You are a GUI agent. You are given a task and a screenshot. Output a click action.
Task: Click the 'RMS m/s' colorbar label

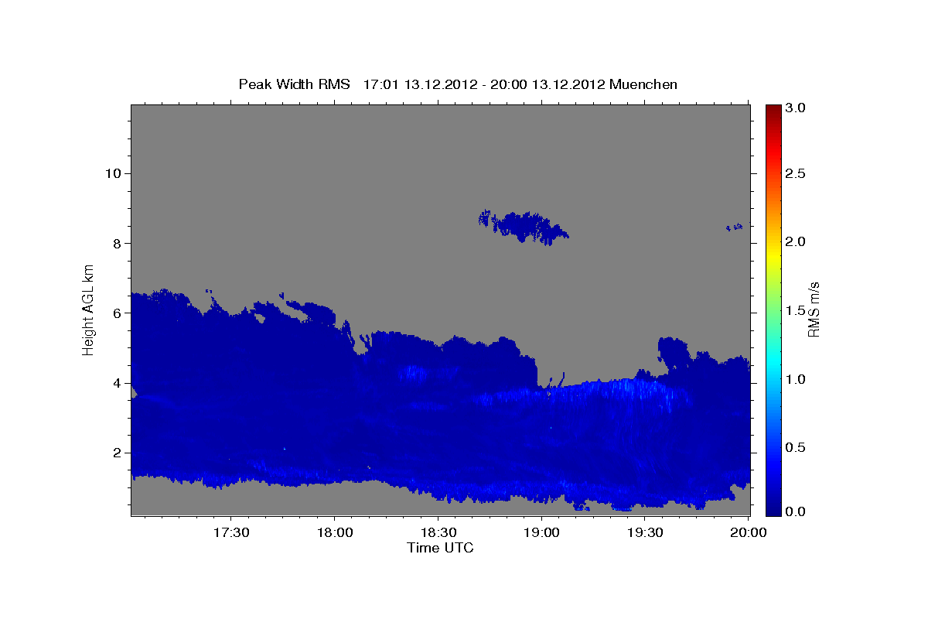point(814,309)
